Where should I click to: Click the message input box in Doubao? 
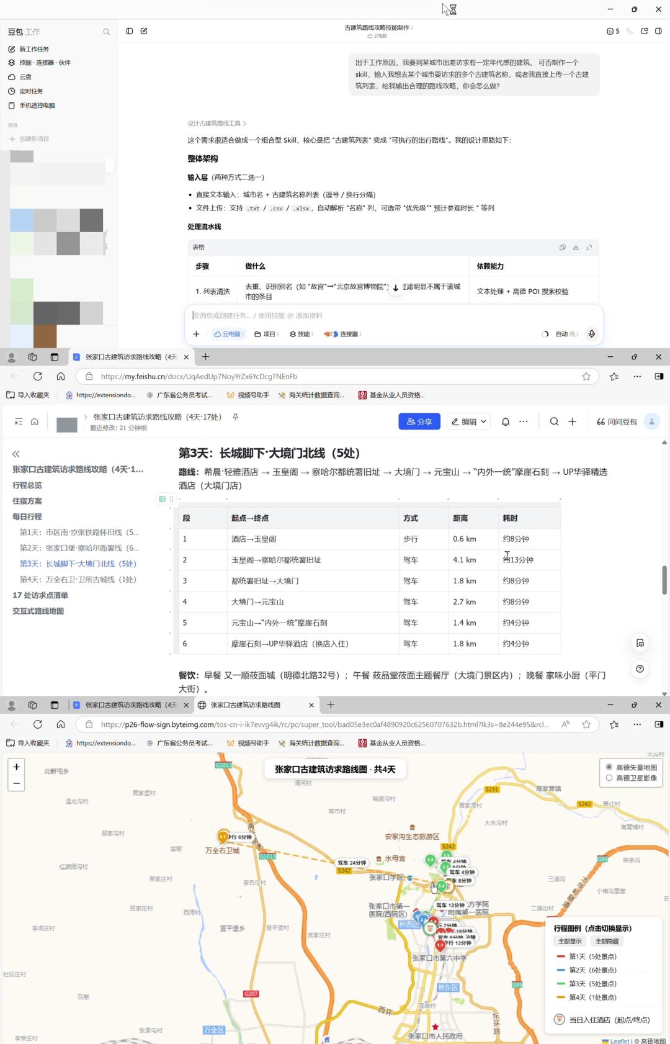[394, 315]
